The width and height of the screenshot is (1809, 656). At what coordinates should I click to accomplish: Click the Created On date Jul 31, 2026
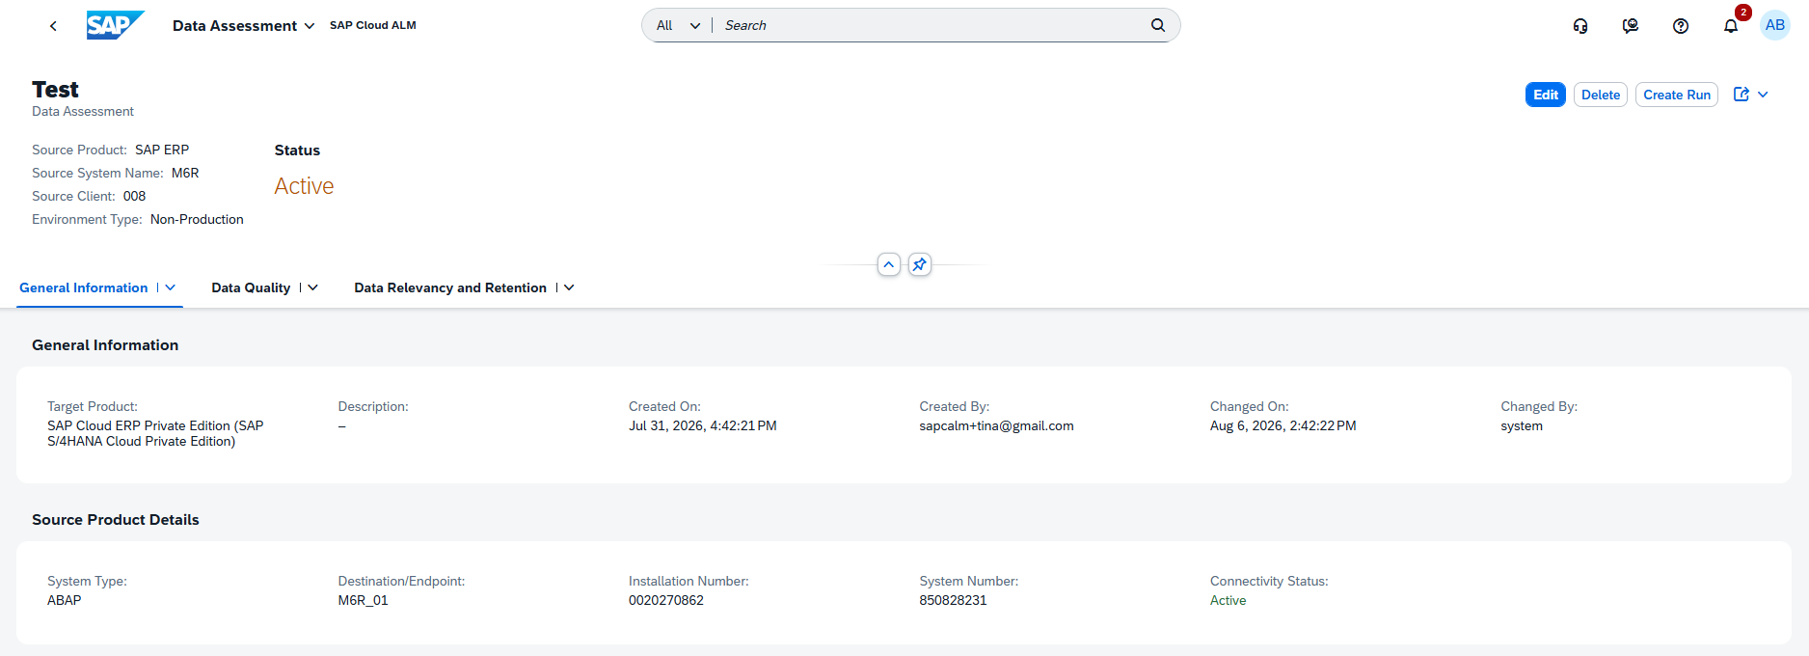coord(703,425)
